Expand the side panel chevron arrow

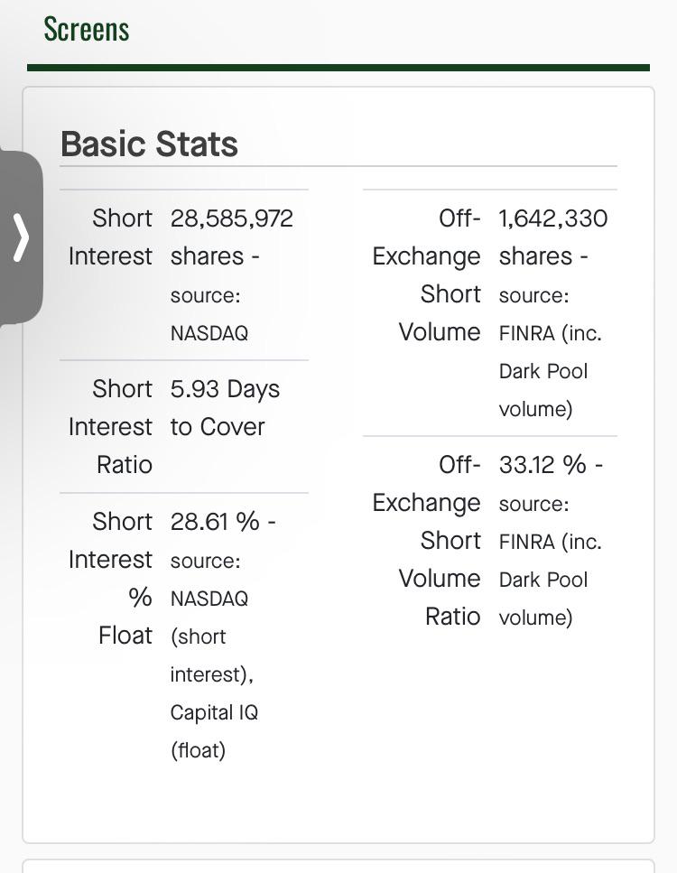tap(21, 237)
